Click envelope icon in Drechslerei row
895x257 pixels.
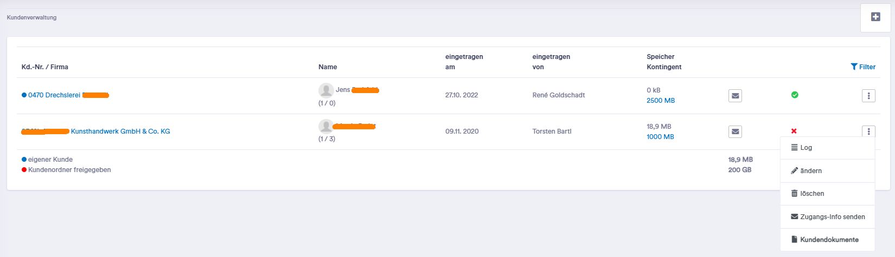pyautogui.click(x=735, y=96)
